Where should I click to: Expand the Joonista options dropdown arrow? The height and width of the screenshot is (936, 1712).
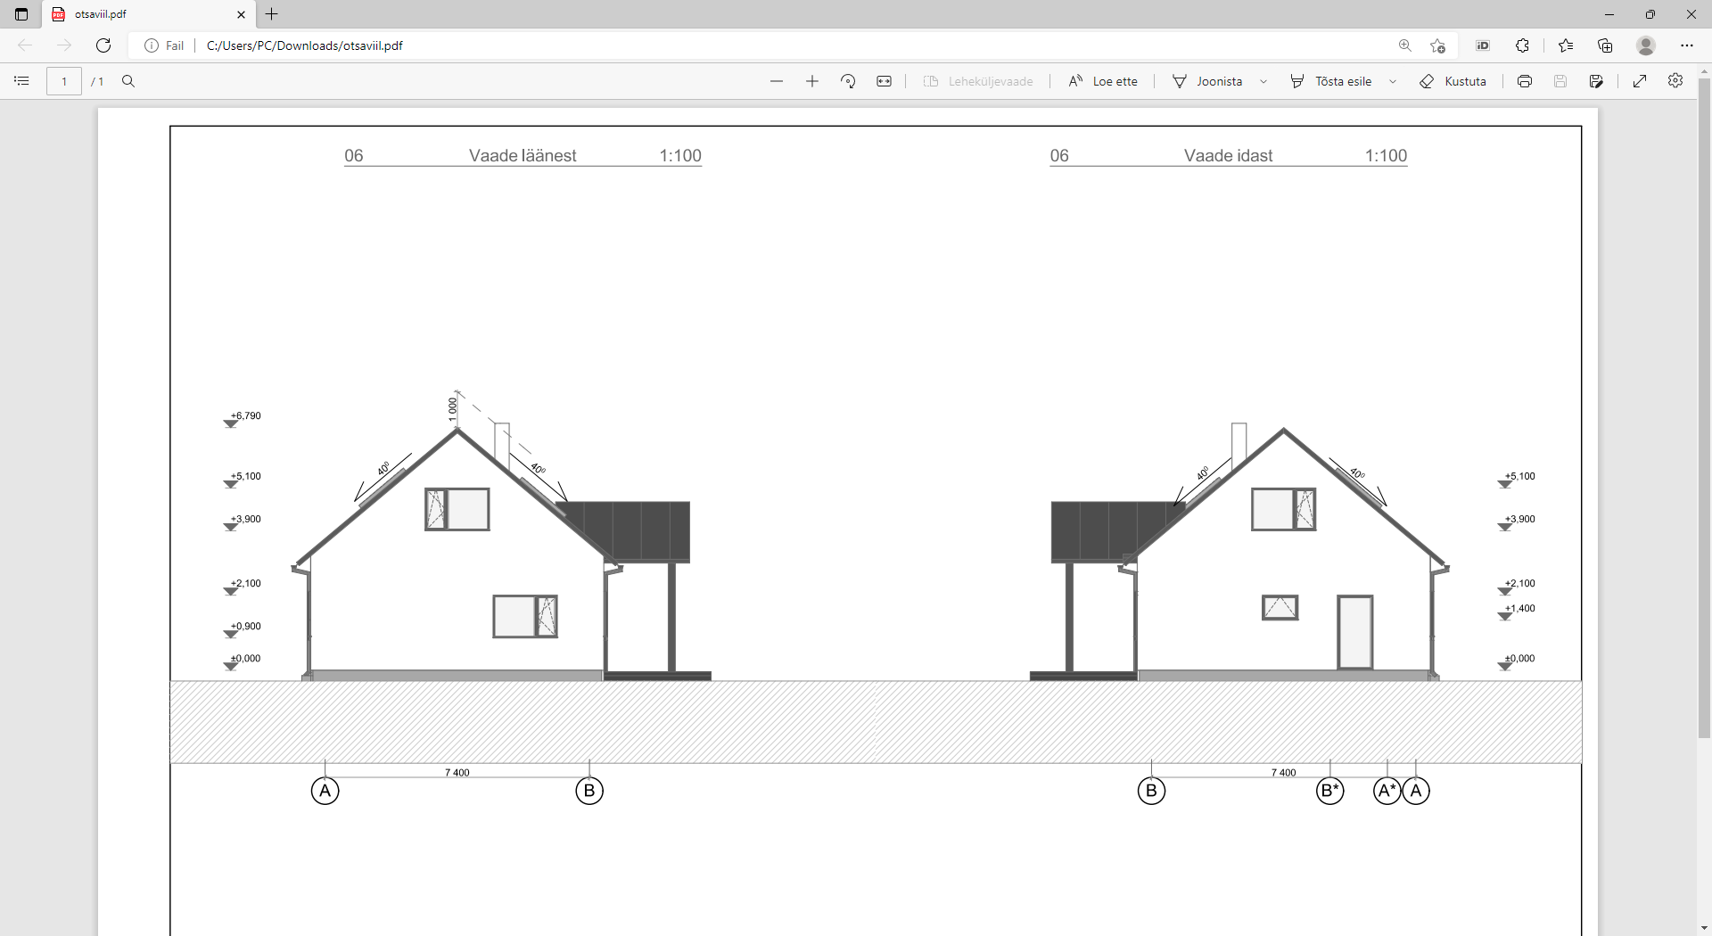(x=1263, y=81)
